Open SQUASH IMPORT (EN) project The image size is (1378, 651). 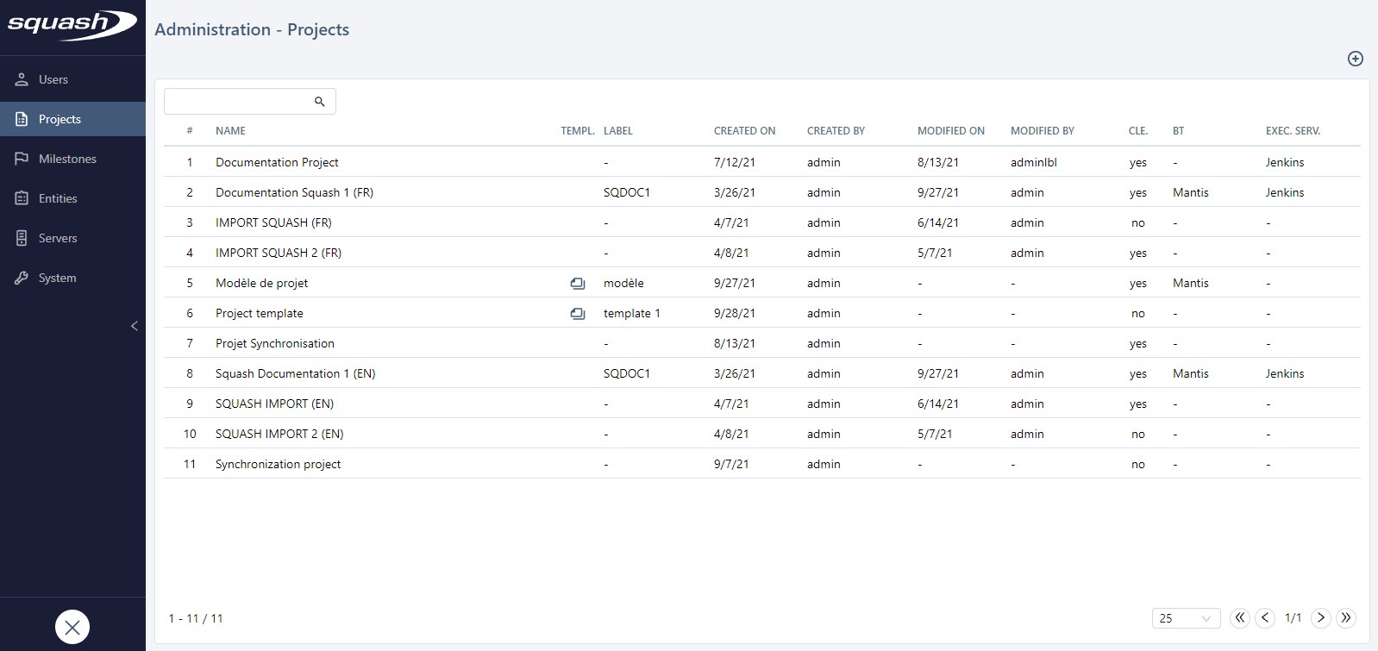[x=274, y=404]
